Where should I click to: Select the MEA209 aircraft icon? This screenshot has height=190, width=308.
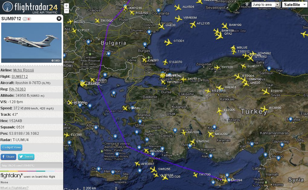[x=211, y=134]
